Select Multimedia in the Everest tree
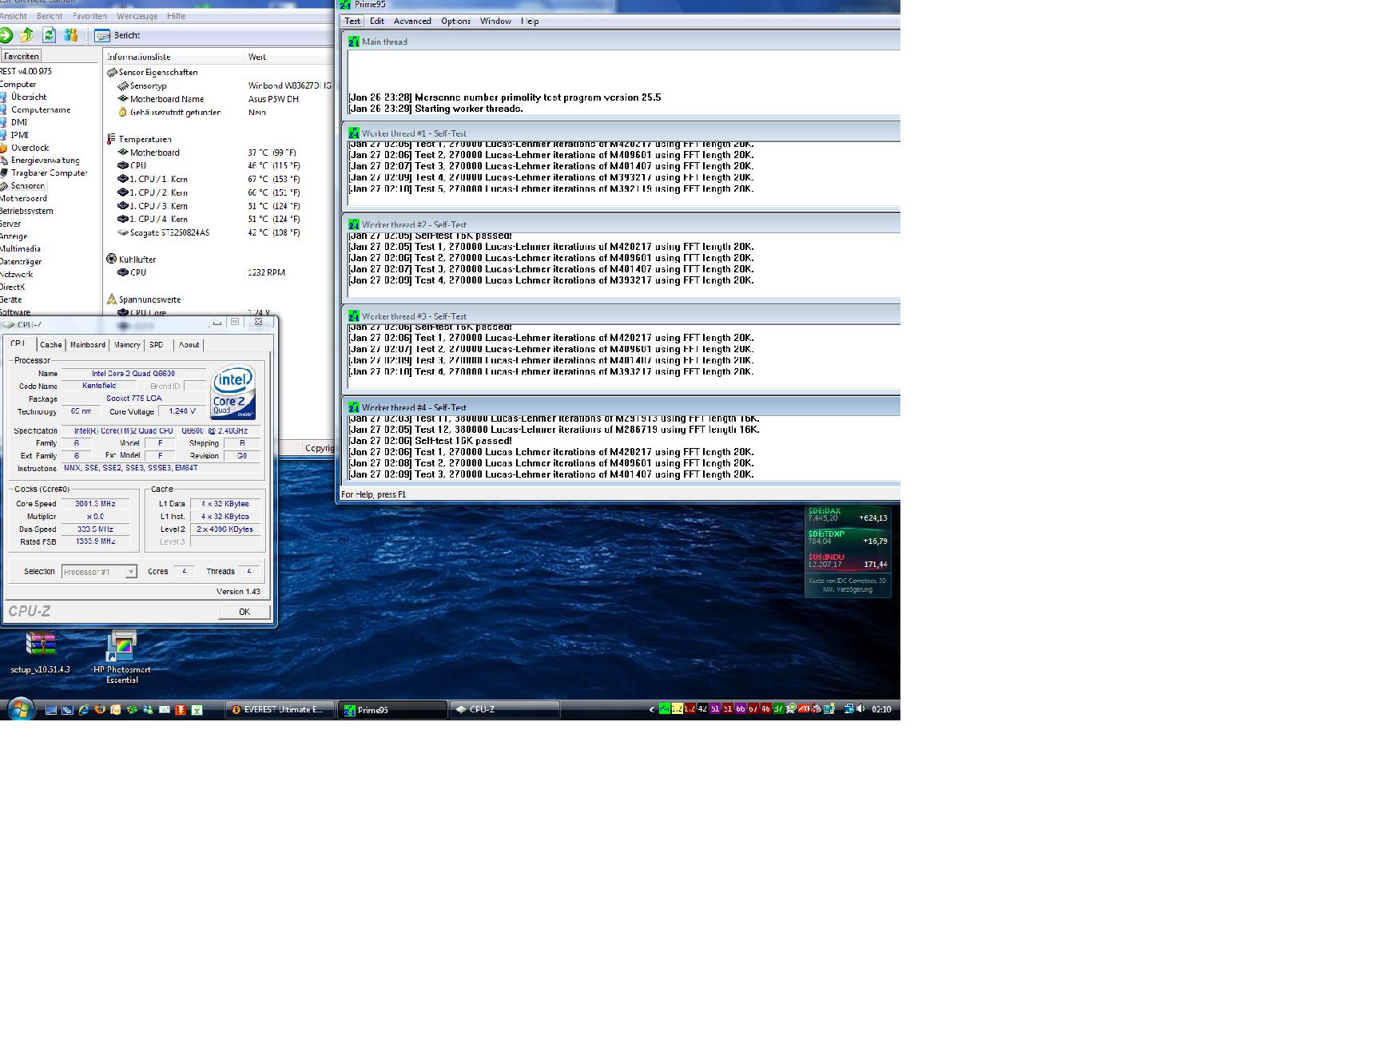Screen dimensions: 1391x1043 coord(20,248)
